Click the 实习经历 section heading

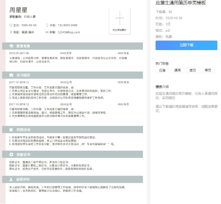coord(23,75)
